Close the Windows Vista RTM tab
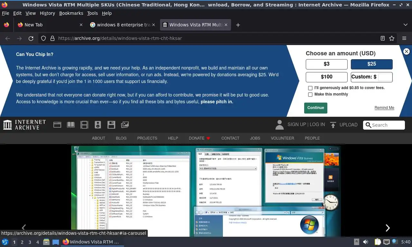This screenshot has height=247, width=412. click(226, 25)
